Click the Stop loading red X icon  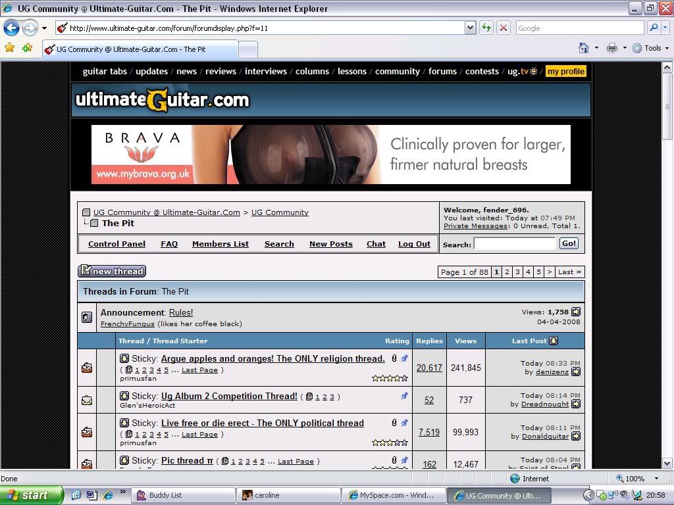click(x=504, y=28)
